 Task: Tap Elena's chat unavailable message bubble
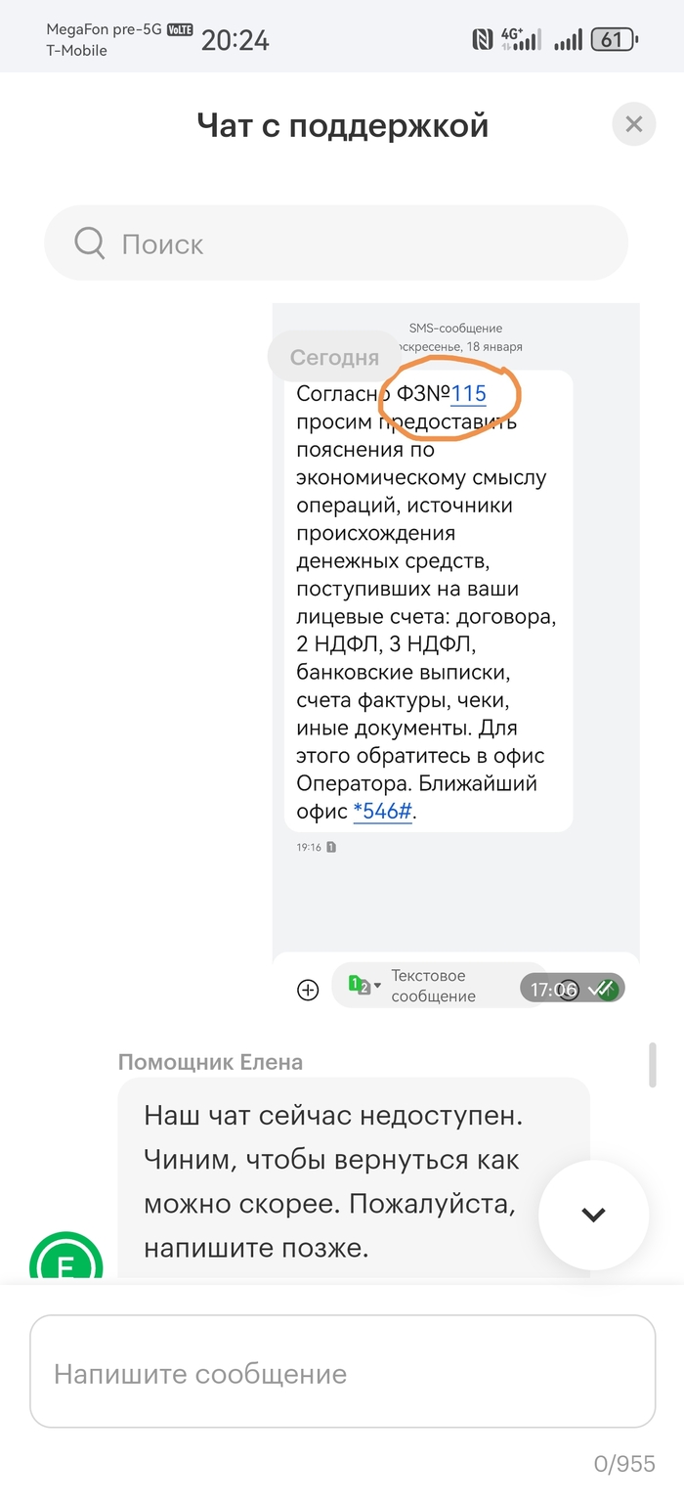tap(354, 1173)
